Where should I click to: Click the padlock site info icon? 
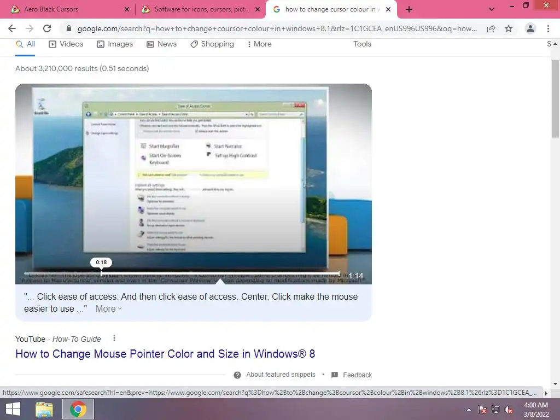pos(69,28)
